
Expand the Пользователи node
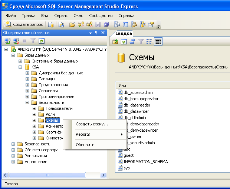pos(34,108)
